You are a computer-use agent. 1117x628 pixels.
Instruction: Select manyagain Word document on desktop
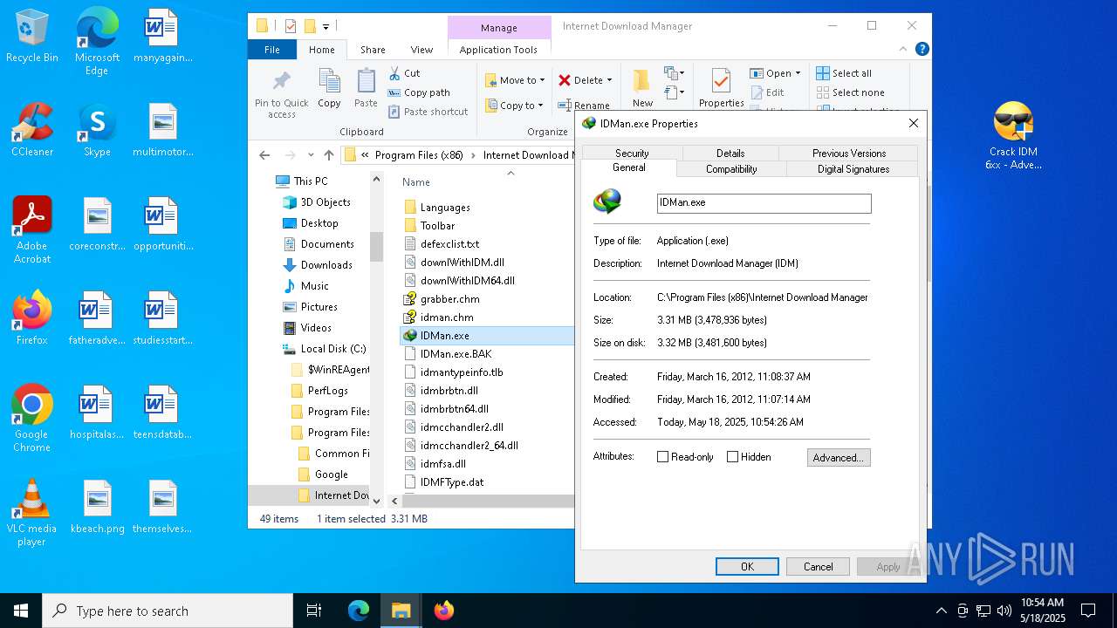tap(162, 36)
